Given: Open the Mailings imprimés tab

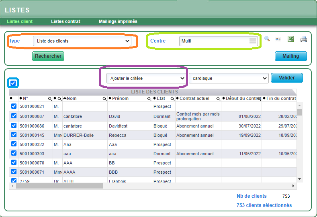Looking at the screenshot, I should 118,21.
